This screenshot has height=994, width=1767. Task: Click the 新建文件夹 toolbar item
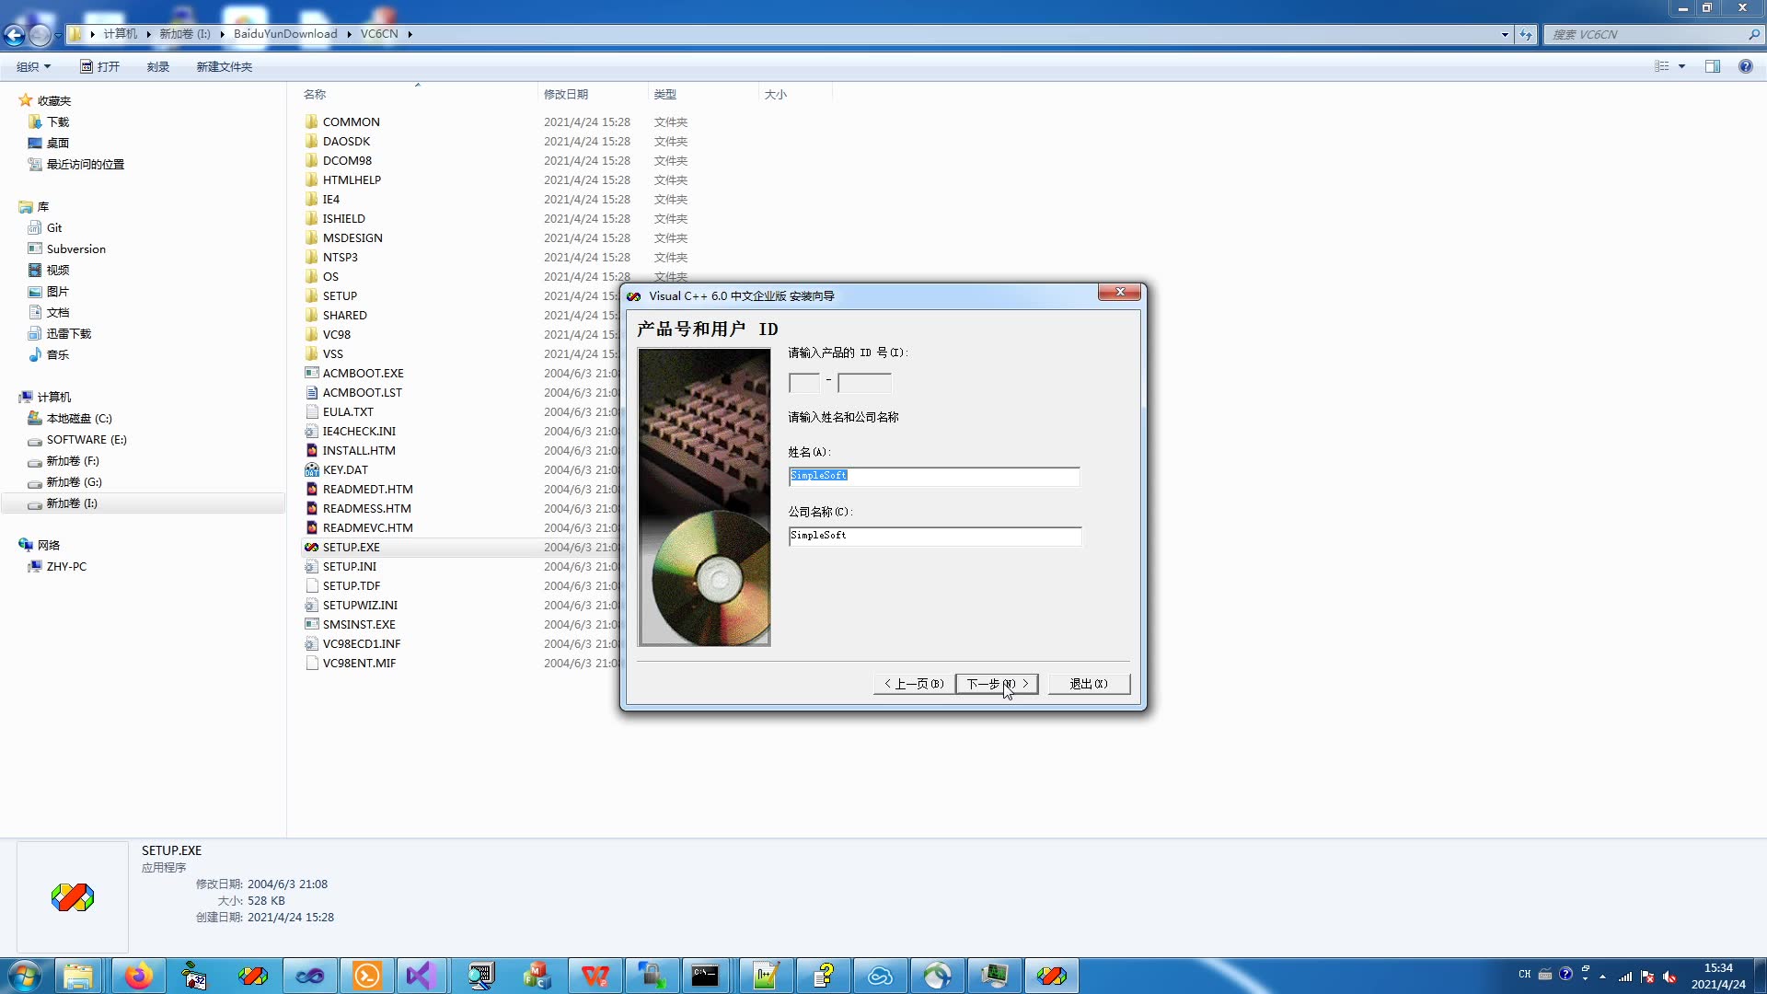224,66
